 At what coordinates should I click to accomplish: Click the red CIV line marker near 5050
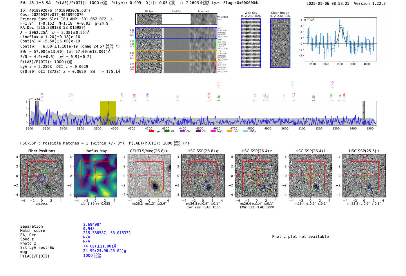tap(293, 97)
